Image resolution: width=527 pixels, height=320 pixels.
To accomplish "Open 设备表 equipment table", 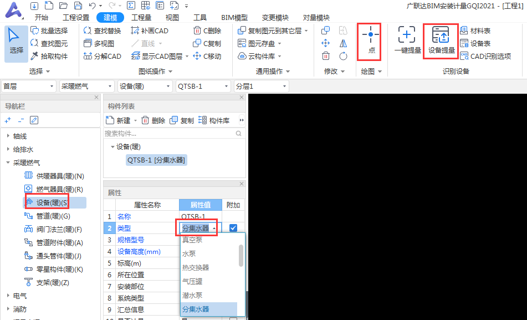I will (x=475, y=43).
